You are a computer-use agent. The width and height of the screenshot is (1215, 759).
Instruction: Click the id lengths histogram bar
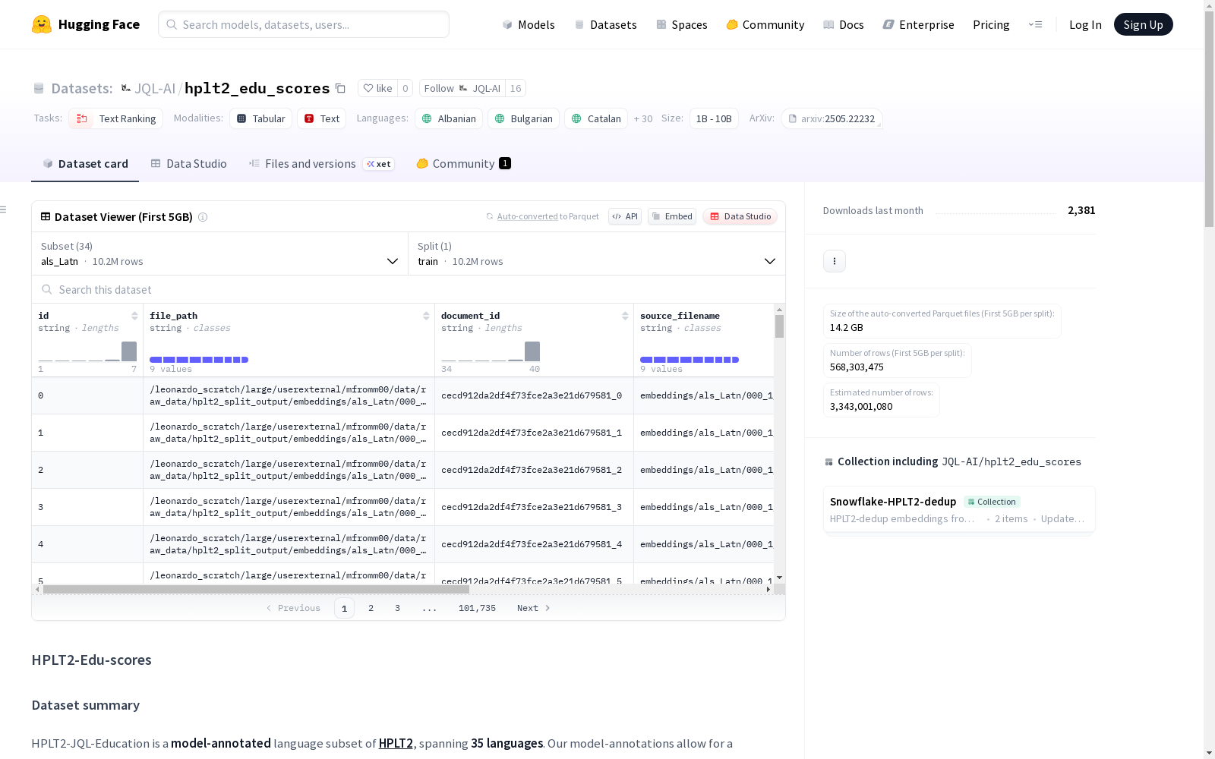tap(129, 351)
